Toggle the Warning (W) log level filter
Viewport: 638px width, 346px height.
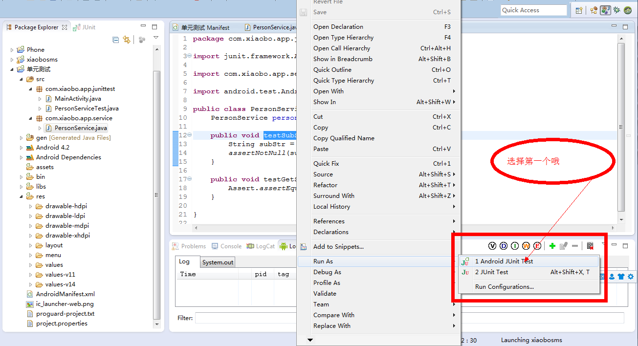point(526,246)
